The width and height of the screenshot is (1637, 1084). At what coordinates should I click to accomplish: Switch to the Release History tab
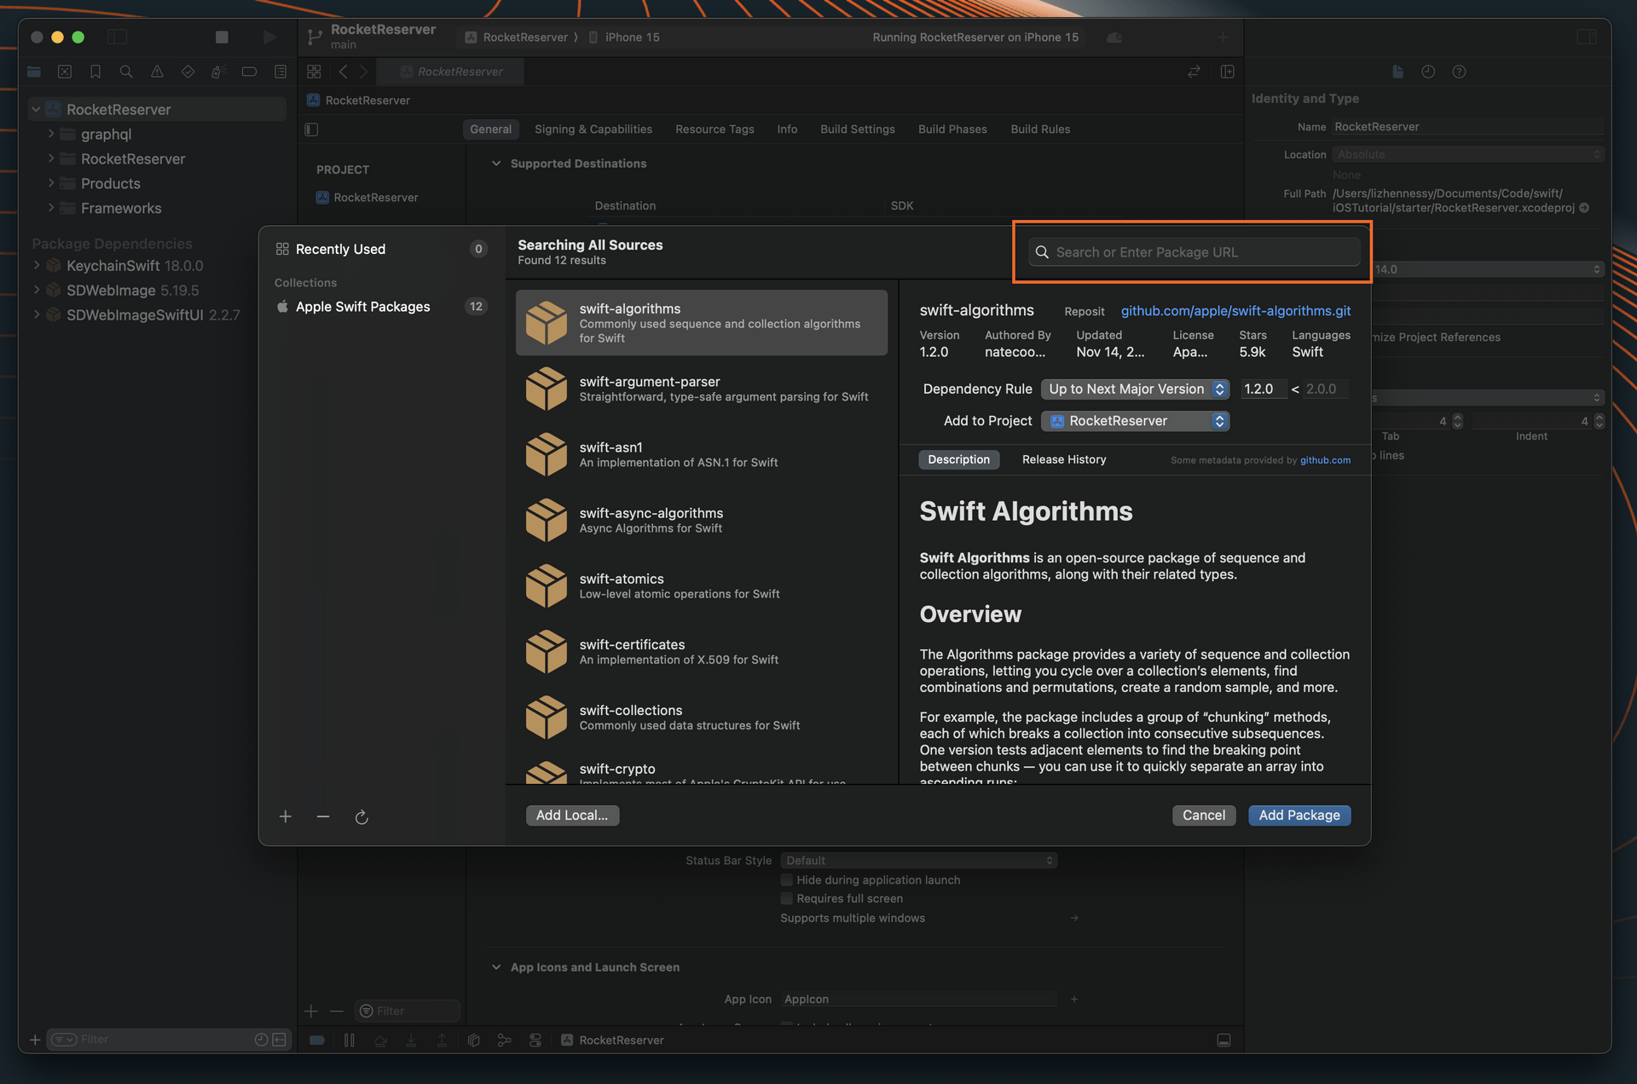tap(1063, 459)
